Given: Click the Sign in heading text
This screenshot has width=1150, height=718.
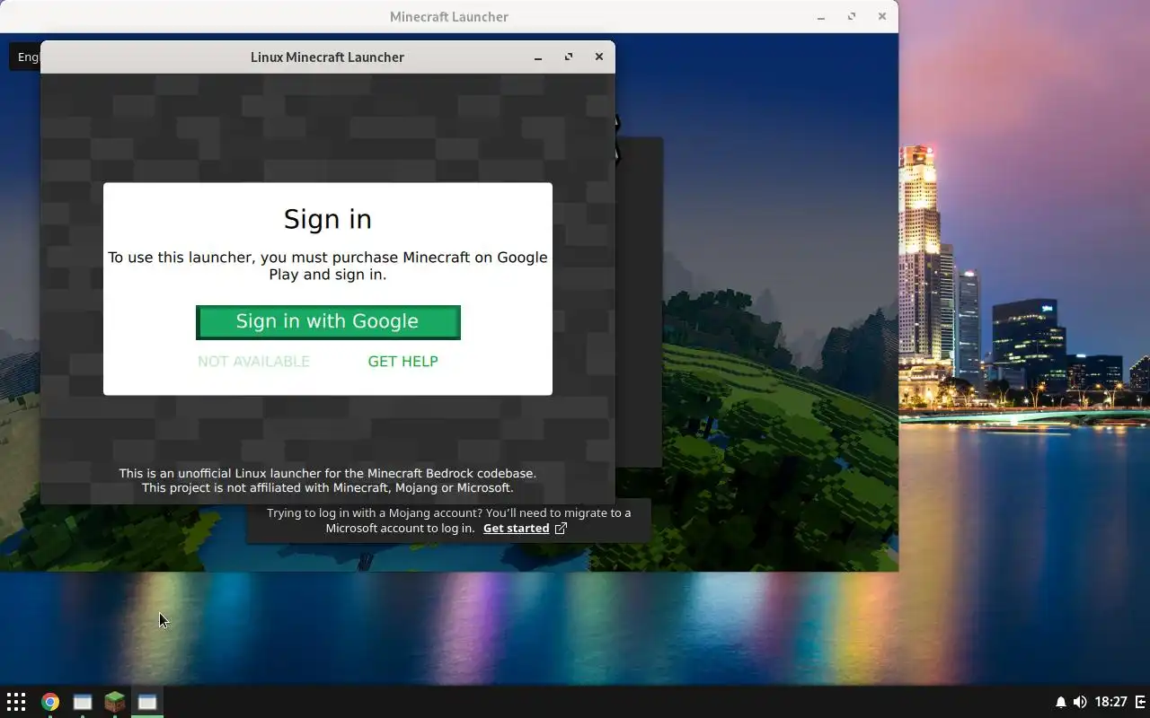Looking at the screenshot, I should (328, 219).
